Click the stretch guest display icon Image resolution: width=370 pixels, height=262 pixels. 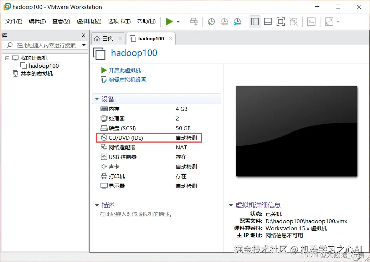(329, 21)
